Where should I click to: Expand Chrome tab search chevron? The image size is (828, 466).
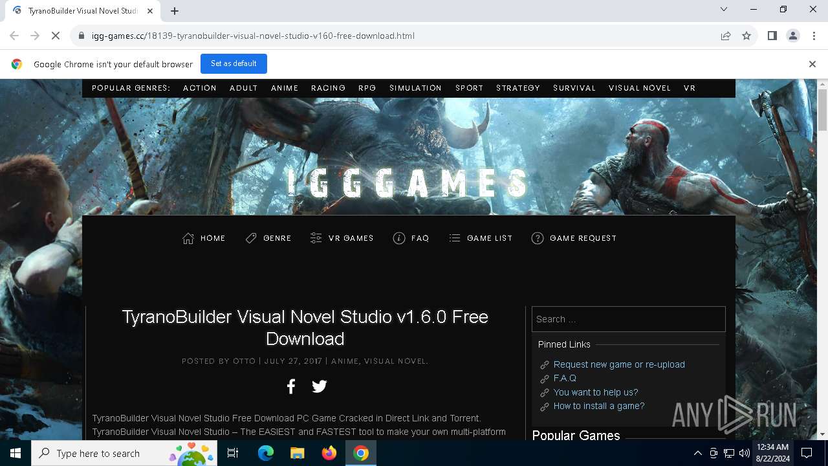[x=724, y=9]
